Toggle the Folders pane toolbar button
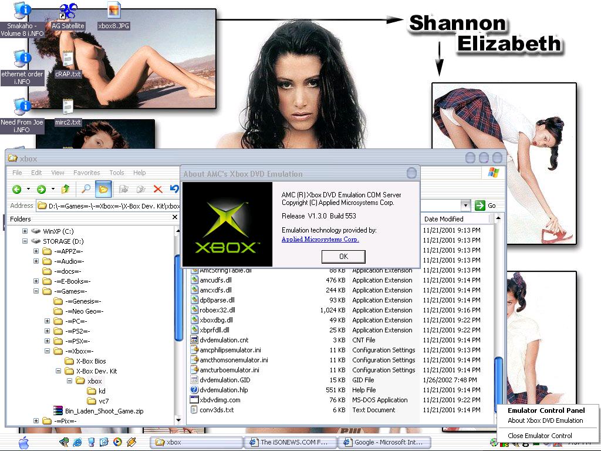The width and height of the screenshot is (601, 451). coord(103,189)
